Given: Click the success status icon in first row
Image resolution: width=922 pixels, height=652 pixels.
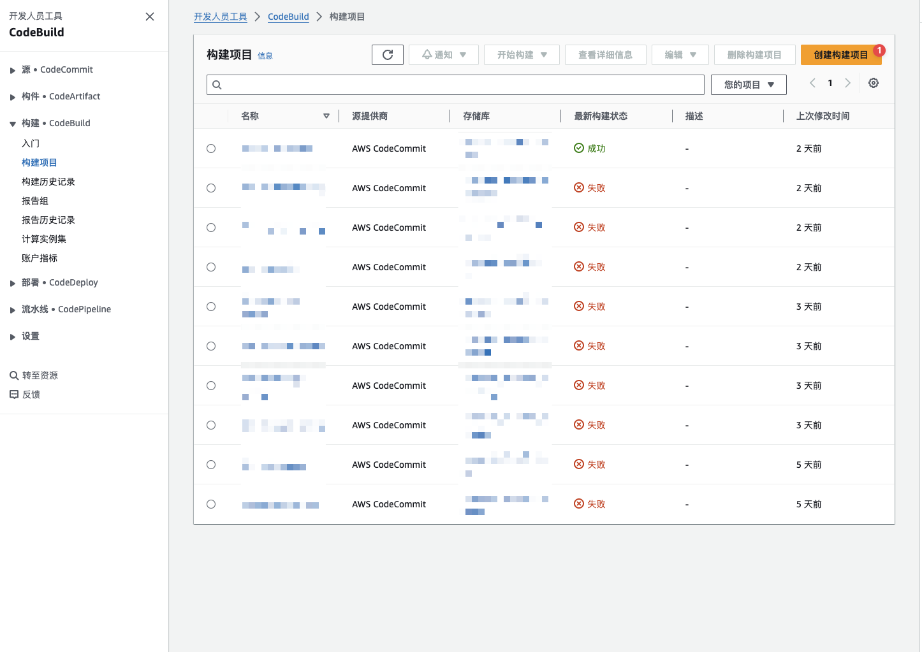Looking at the screenshot, I should pos(579,149).
